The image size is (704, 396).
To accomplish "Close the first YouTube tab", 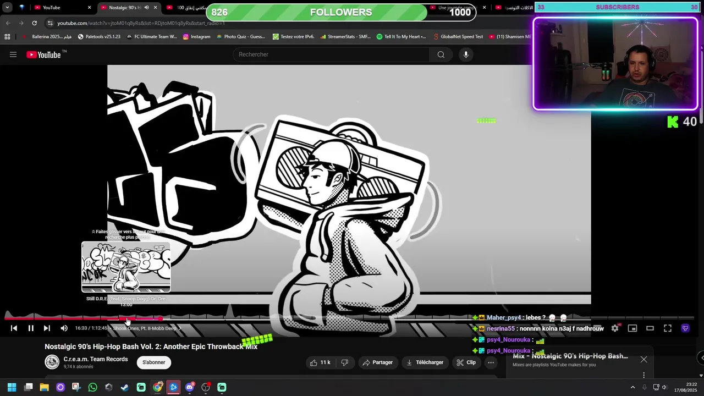I will tap(89, 8).
